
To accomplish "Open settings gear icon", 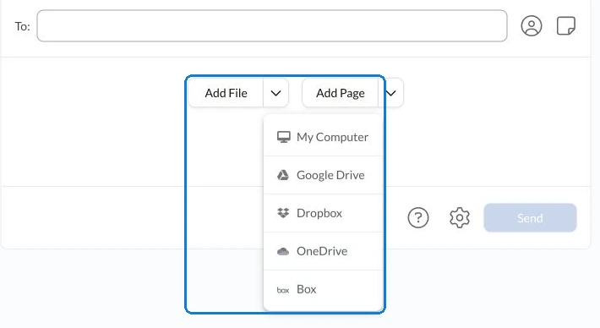I will point(459,218).
